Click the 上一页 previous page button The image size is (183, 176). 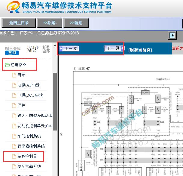pos(69,48)
